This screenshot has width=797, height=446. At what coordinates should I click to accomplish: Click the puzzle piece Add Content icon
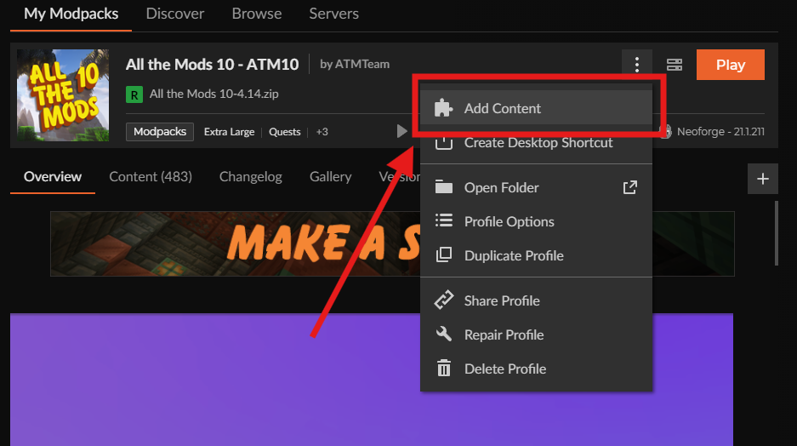(x=443, y=108)
